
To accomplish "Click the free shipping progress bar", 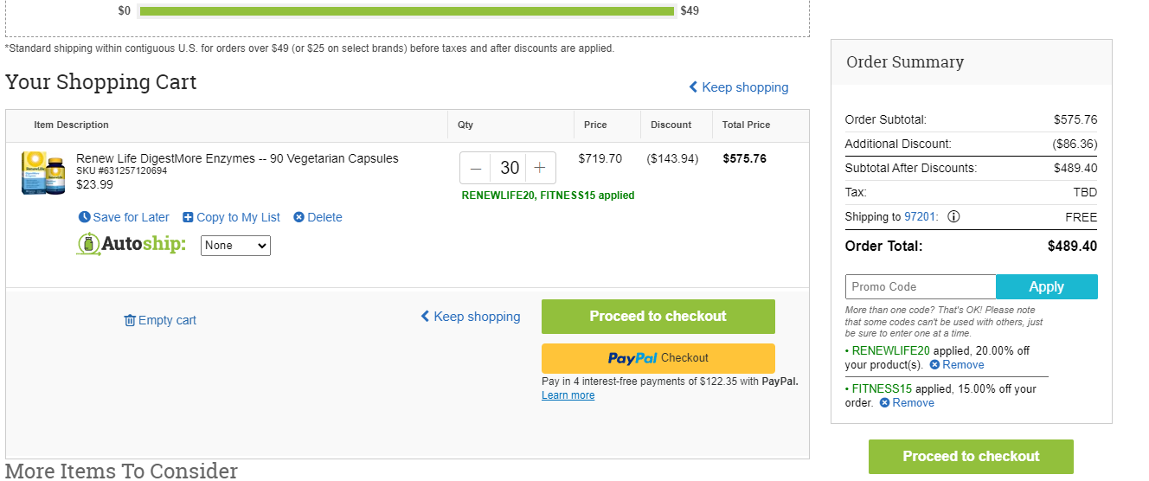I will [x=407, y=11].
